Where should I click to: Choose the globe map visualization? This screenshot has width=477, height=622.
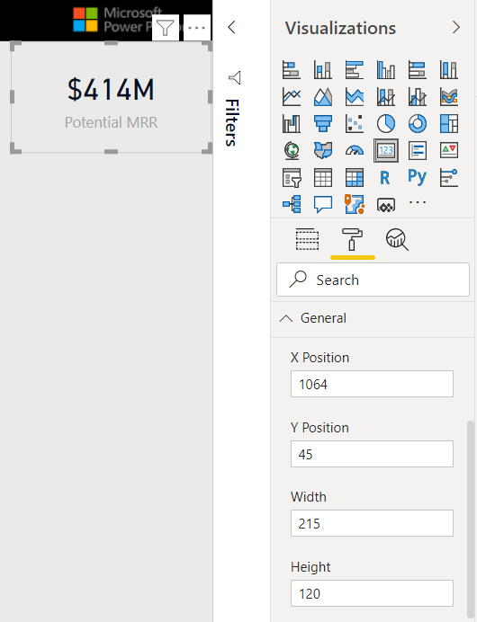[292, 151]
